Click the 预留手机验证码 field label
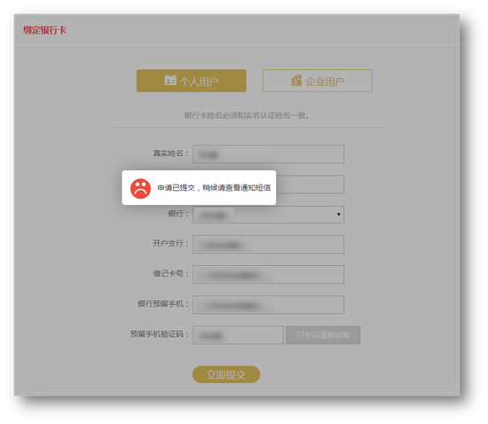Image resolution: width=488 pixels, height=424 pixels. (x=160, y=334)
